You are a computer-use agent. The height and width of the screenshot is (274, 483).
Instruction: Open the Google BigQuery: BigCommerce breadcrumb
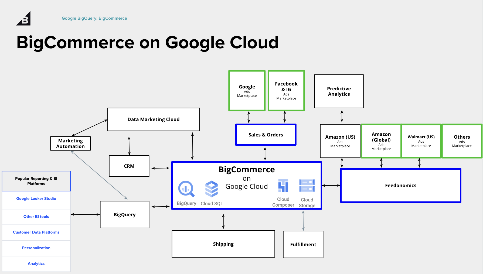94,18
